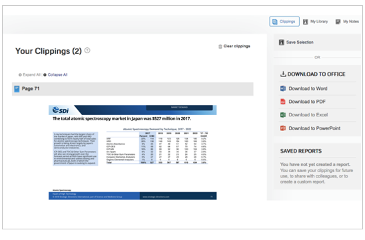Clear all clippings

tap(234, 47)
